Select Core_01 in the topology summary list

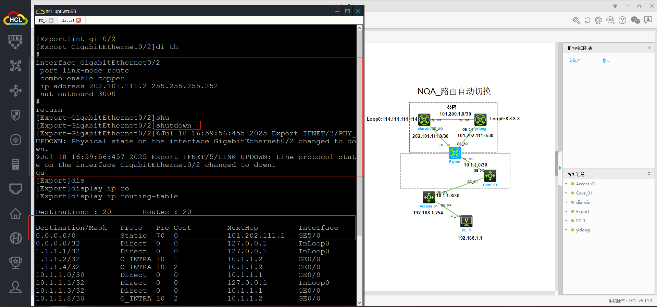584,193
